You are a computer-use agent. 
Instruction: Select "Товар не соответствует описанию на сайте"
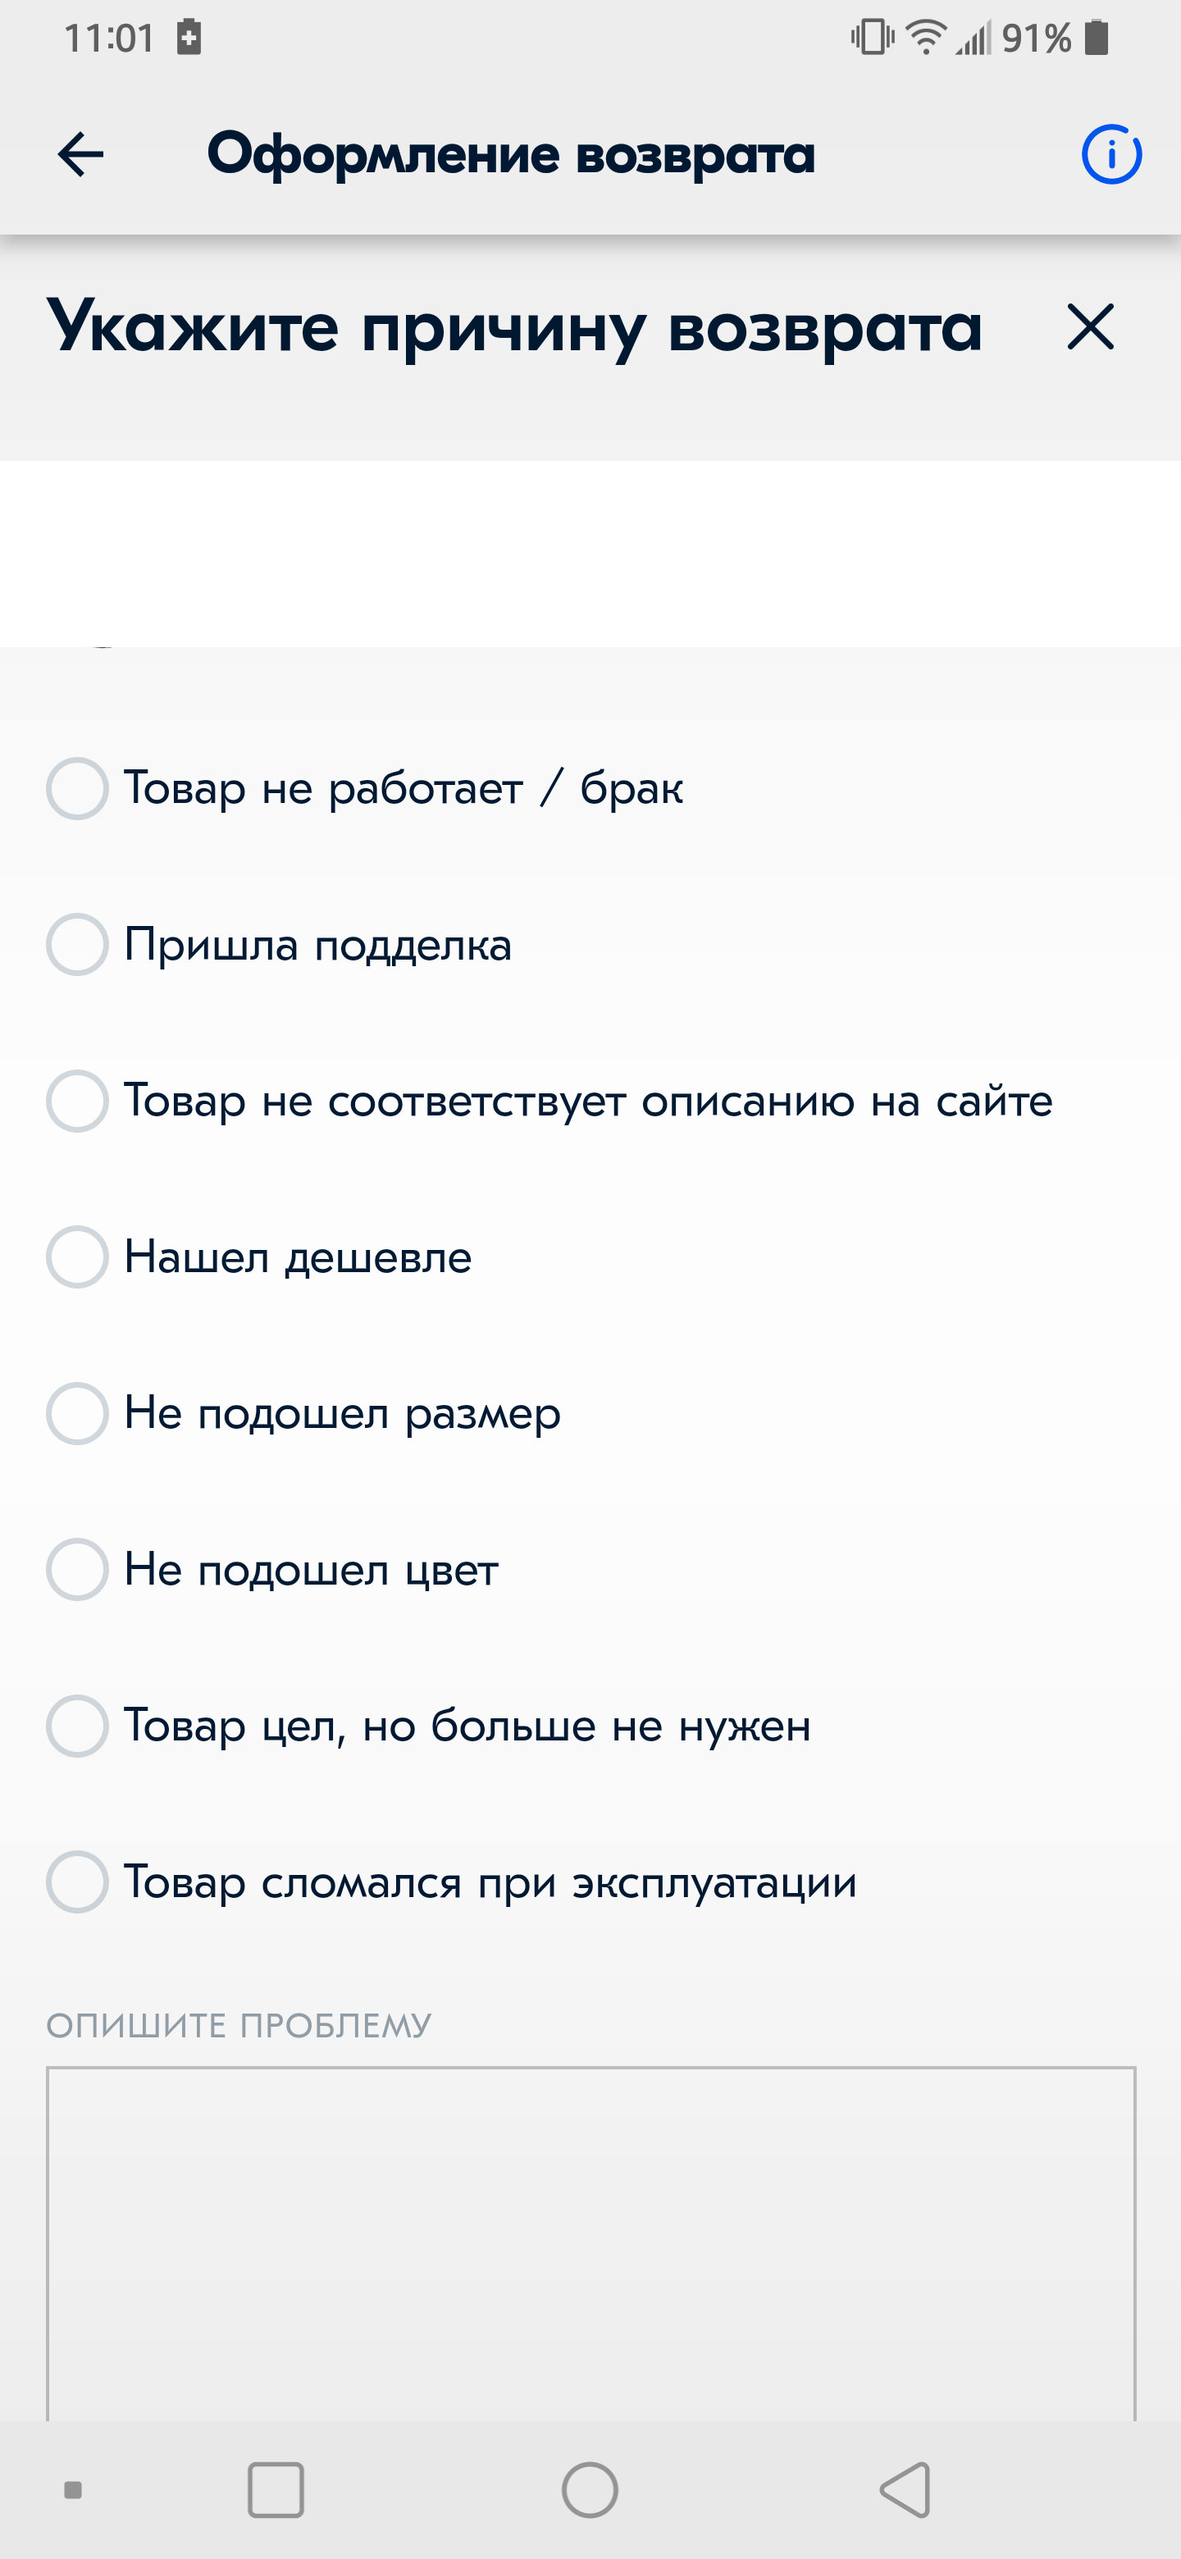(77, 1101)
